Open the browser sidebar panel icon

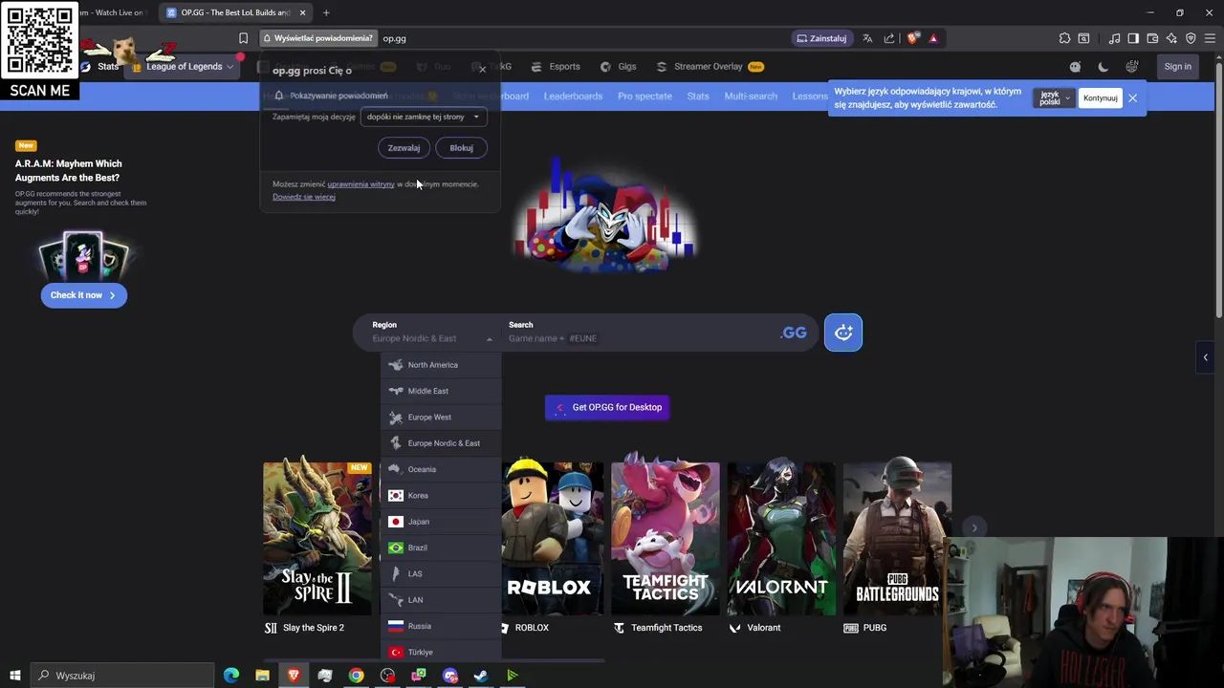(1133, 38)
